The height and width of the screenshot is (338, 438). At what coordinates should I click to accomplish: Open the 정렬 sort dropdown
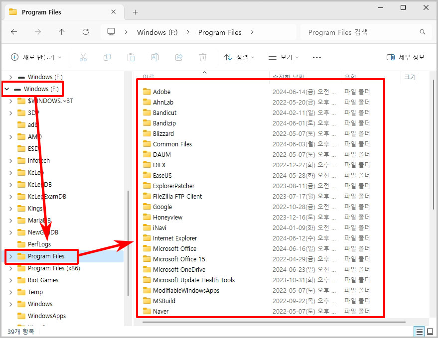[x=239, y=58]
